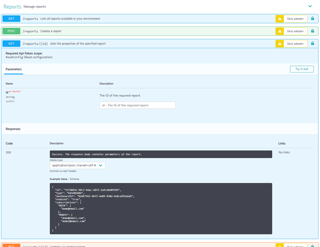Select the Parameters tab
The image size is (320, 247).
[14, 69]
